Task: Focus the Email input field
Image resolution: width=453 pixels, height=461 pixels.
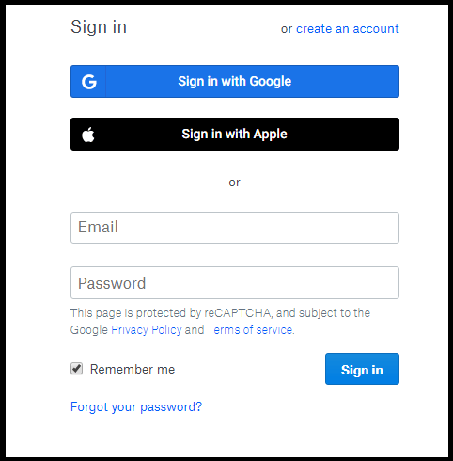Action: (235, 228)
